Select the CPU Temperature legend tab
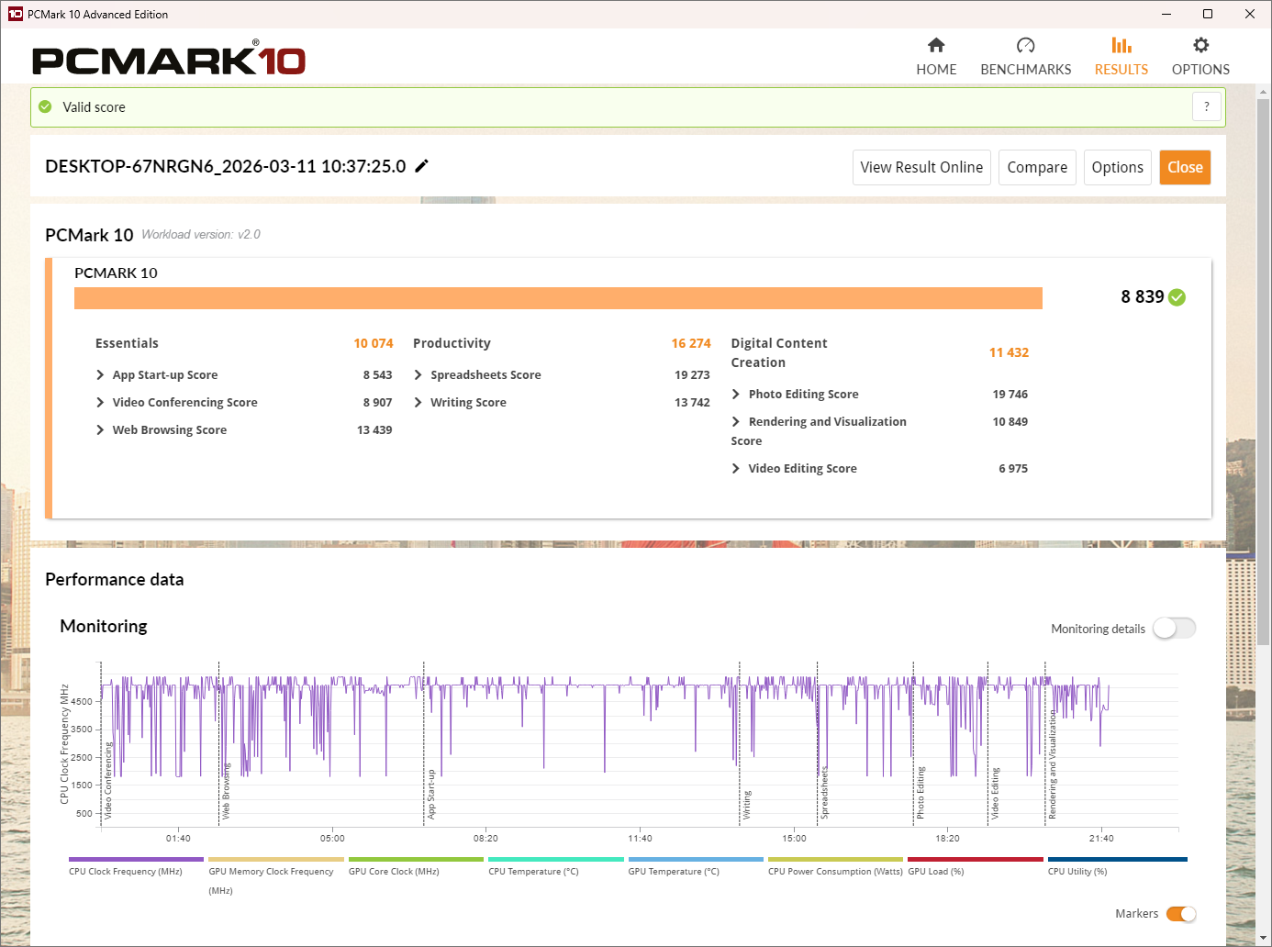The height and width of the screenshot is (947, 1272). coord(556,867)
